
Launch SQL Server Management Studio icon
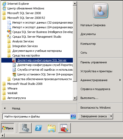[9, 37]
